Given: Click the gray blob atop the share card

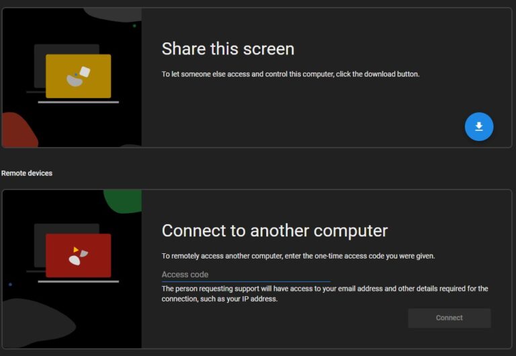Looking at the screenshot, I should coord(113,14).
